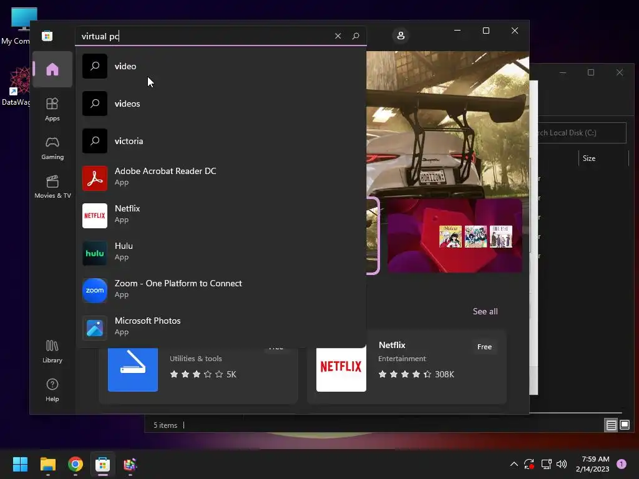This screenshot has height=479, width=639.
Task: Open the Gaming section in sidebar
Action: [52, 148]
